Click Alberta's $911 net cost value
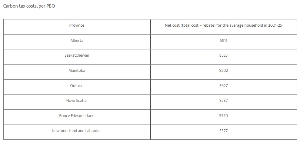 click(223, 41)
